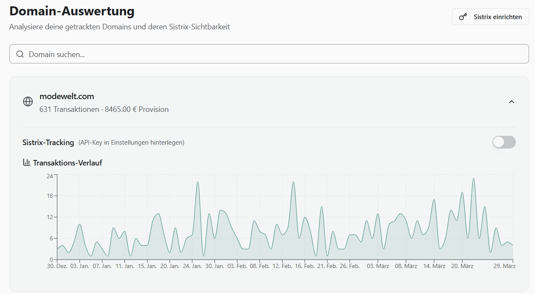Select the modewelt.com domain entry

coord(67,96)
